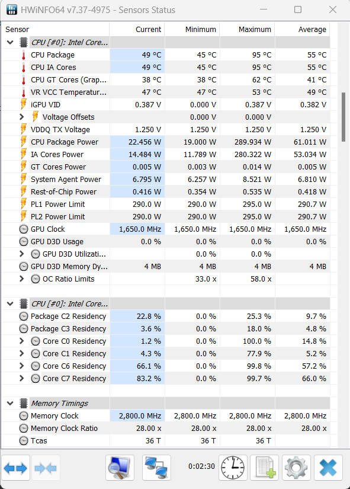This screenshot has width=350, height=489.
Task: Reset the clock timer button
Action: pyautogui.click(x=233, y=468)
